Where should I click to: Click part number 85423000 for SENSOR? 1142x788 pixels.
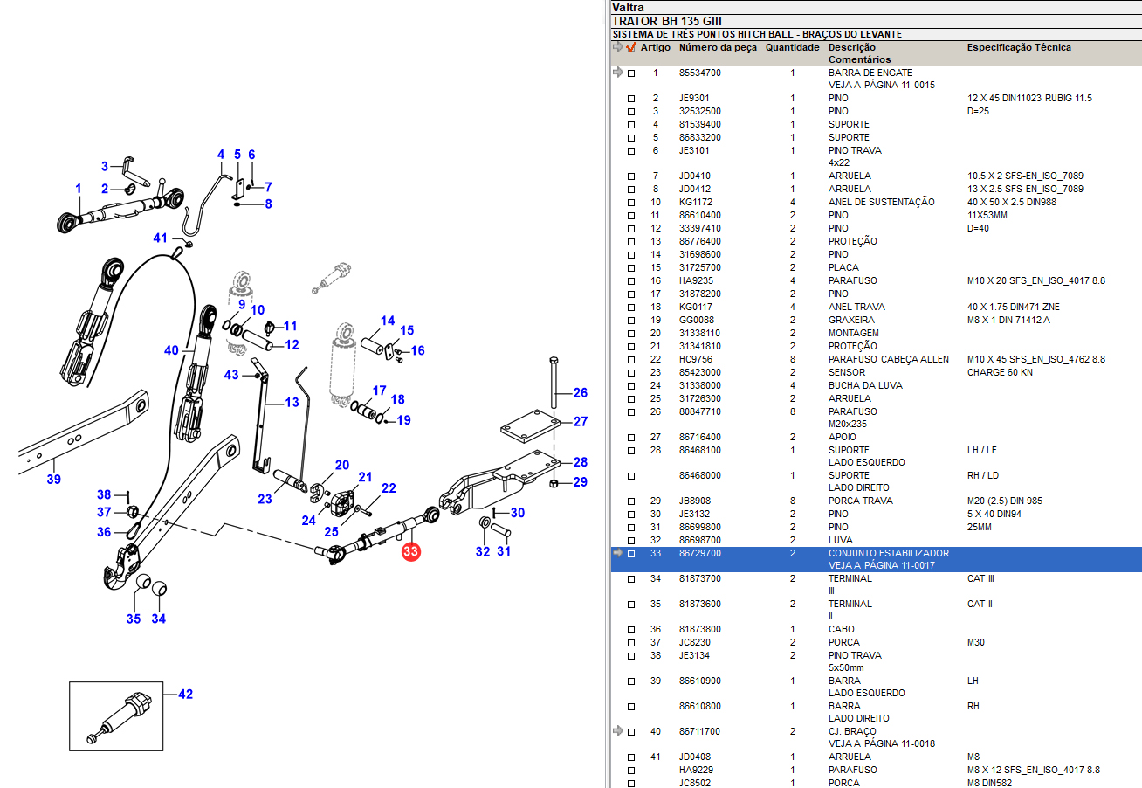700,372
